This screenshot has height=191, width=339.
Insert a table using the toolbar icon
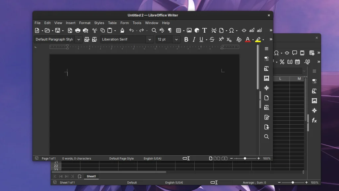[x=178, y=30]
